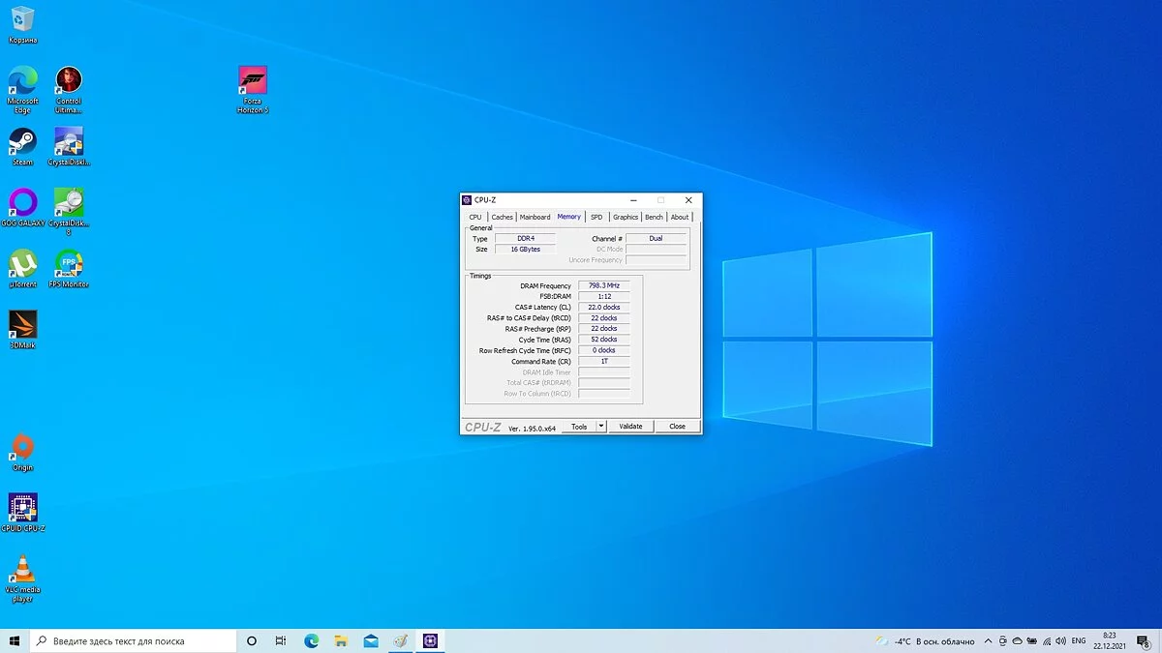Screen dimensions: 1162x653
Task: Click the Close button at CPU-Z bottom
Action: [677, 427]
